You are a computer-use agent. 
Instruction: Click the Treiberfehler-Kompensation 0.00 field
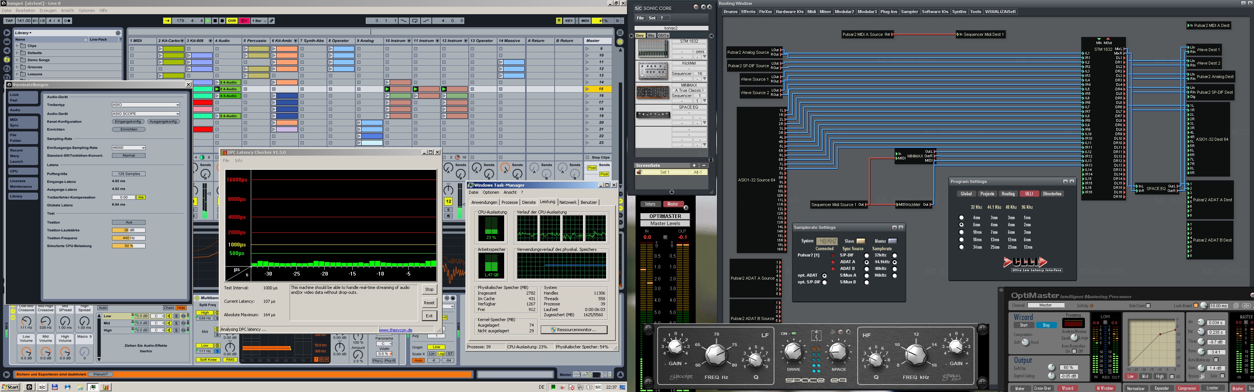[124, 197]
